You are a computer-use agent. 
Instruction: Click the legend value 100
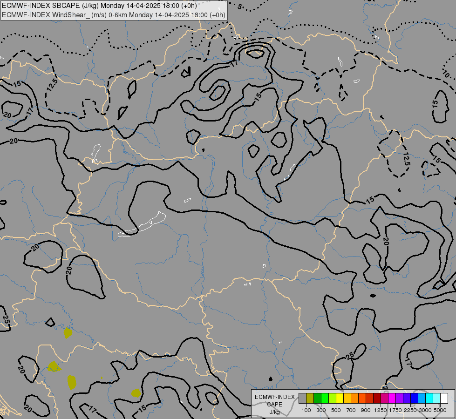(306, 410)
